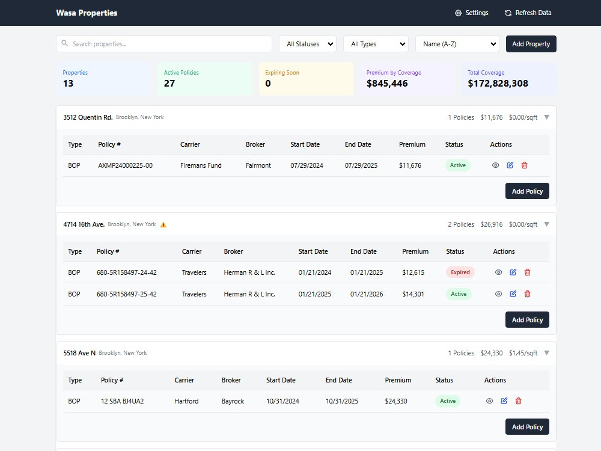Click the 01/21/2026 end date
This screenshot has height=451, width=601.
(x=367, y=294)
